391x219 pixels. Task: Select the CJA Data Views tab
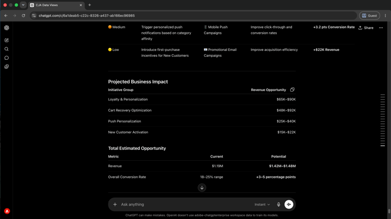(x=56, y=5)
